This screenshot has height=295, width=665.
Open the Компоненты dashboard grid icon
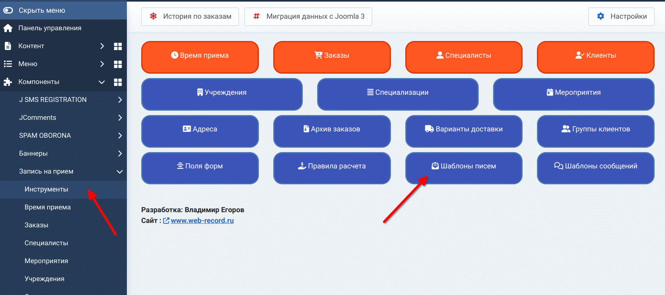coord(118,82)
